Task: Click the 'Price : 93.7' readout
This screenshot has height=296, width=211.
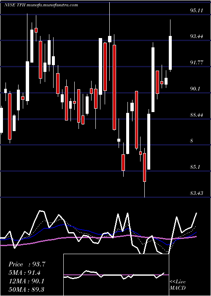Action: 27,264
